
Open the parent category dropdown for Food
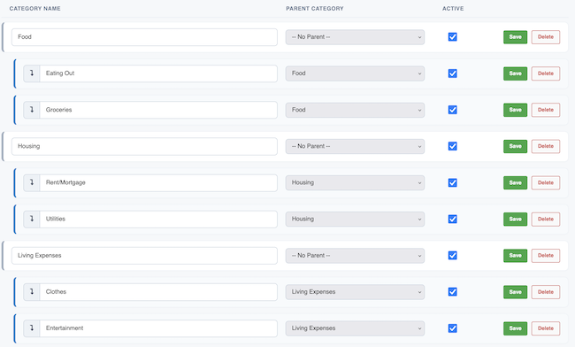pyautogui.click(x=355, y=37)
